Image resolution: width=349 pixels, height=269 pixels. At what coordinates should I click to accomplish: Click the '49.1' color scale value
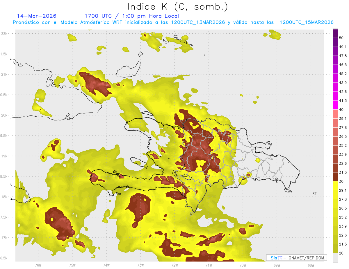click(343, 47)
